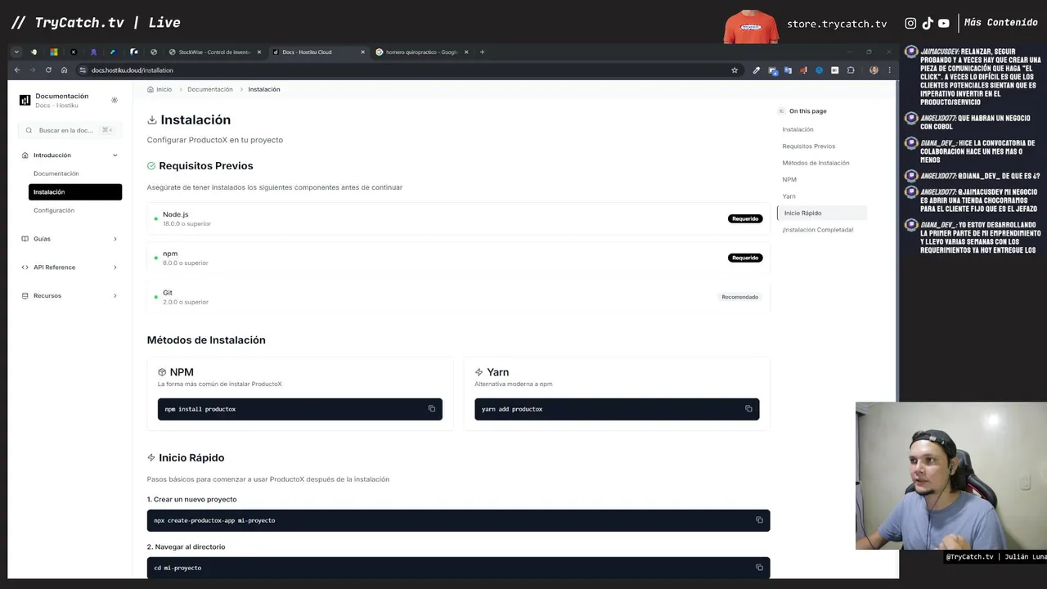Open the TryCatch.tv Instagram icon
This screenshot has width=1047, height=589.
[x=910, y=24]
